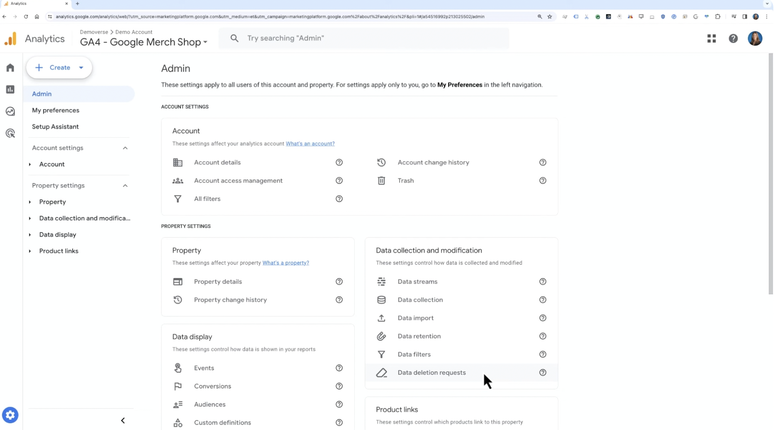Click help icon next to Events
Screen dimensions: 775x430
click(x=339, y=368)
